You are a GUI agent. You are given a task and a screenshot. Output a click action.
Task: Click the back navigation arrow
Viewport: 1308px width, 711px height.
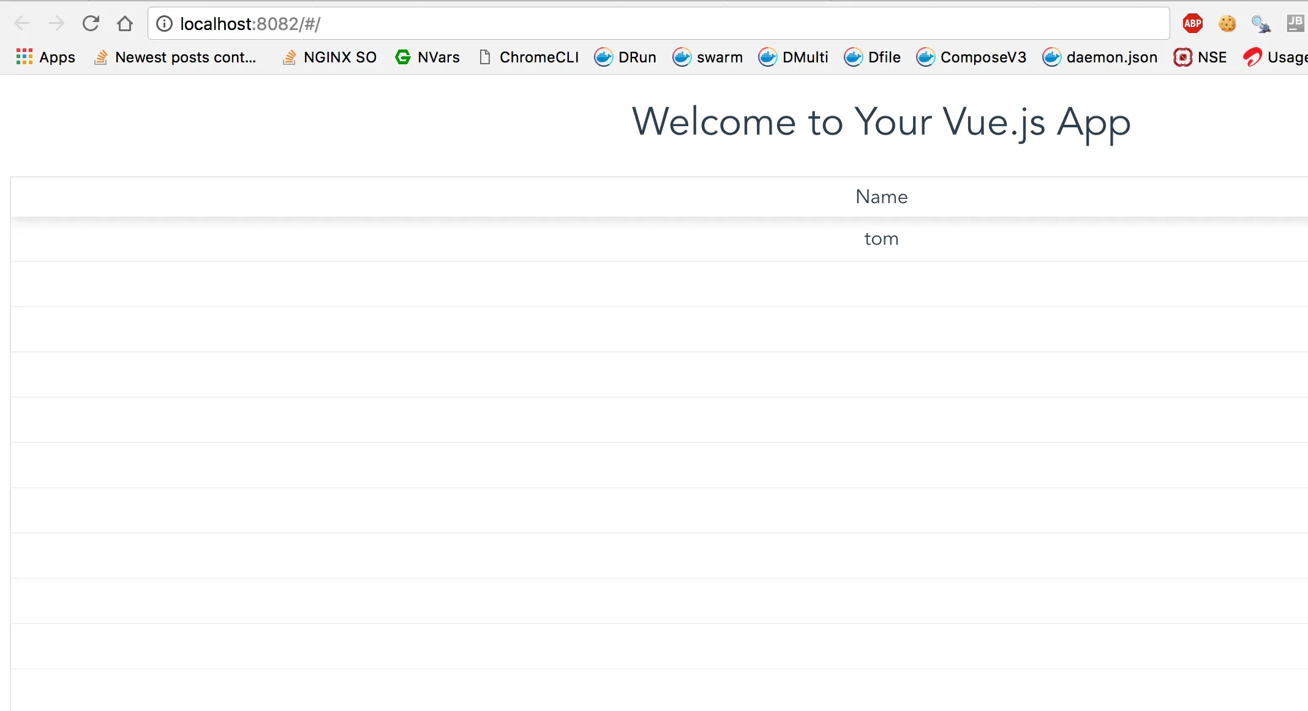22,24
